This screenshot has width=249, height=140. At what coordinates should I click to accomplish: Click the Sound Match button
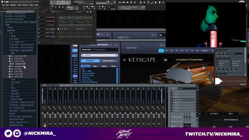pyautogui.click(x=109, y=61)
